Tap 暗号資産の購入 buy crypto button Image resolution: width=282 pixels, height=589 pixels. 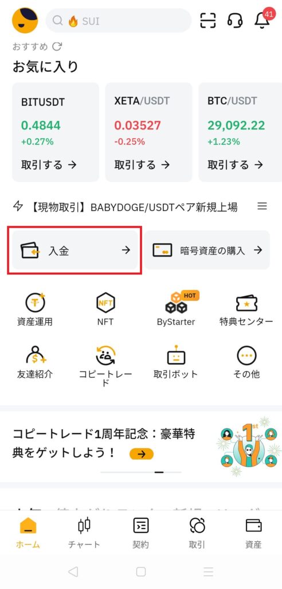coord(207,250)
